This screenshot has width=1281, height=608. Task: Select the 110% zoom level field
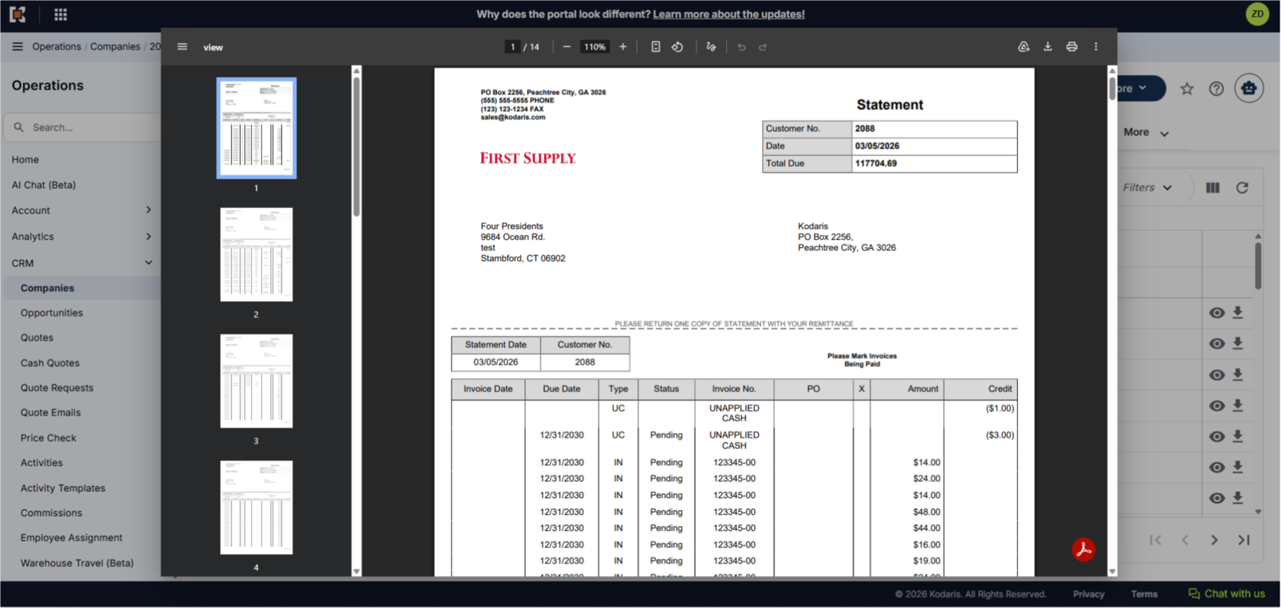tap(594, 47)
